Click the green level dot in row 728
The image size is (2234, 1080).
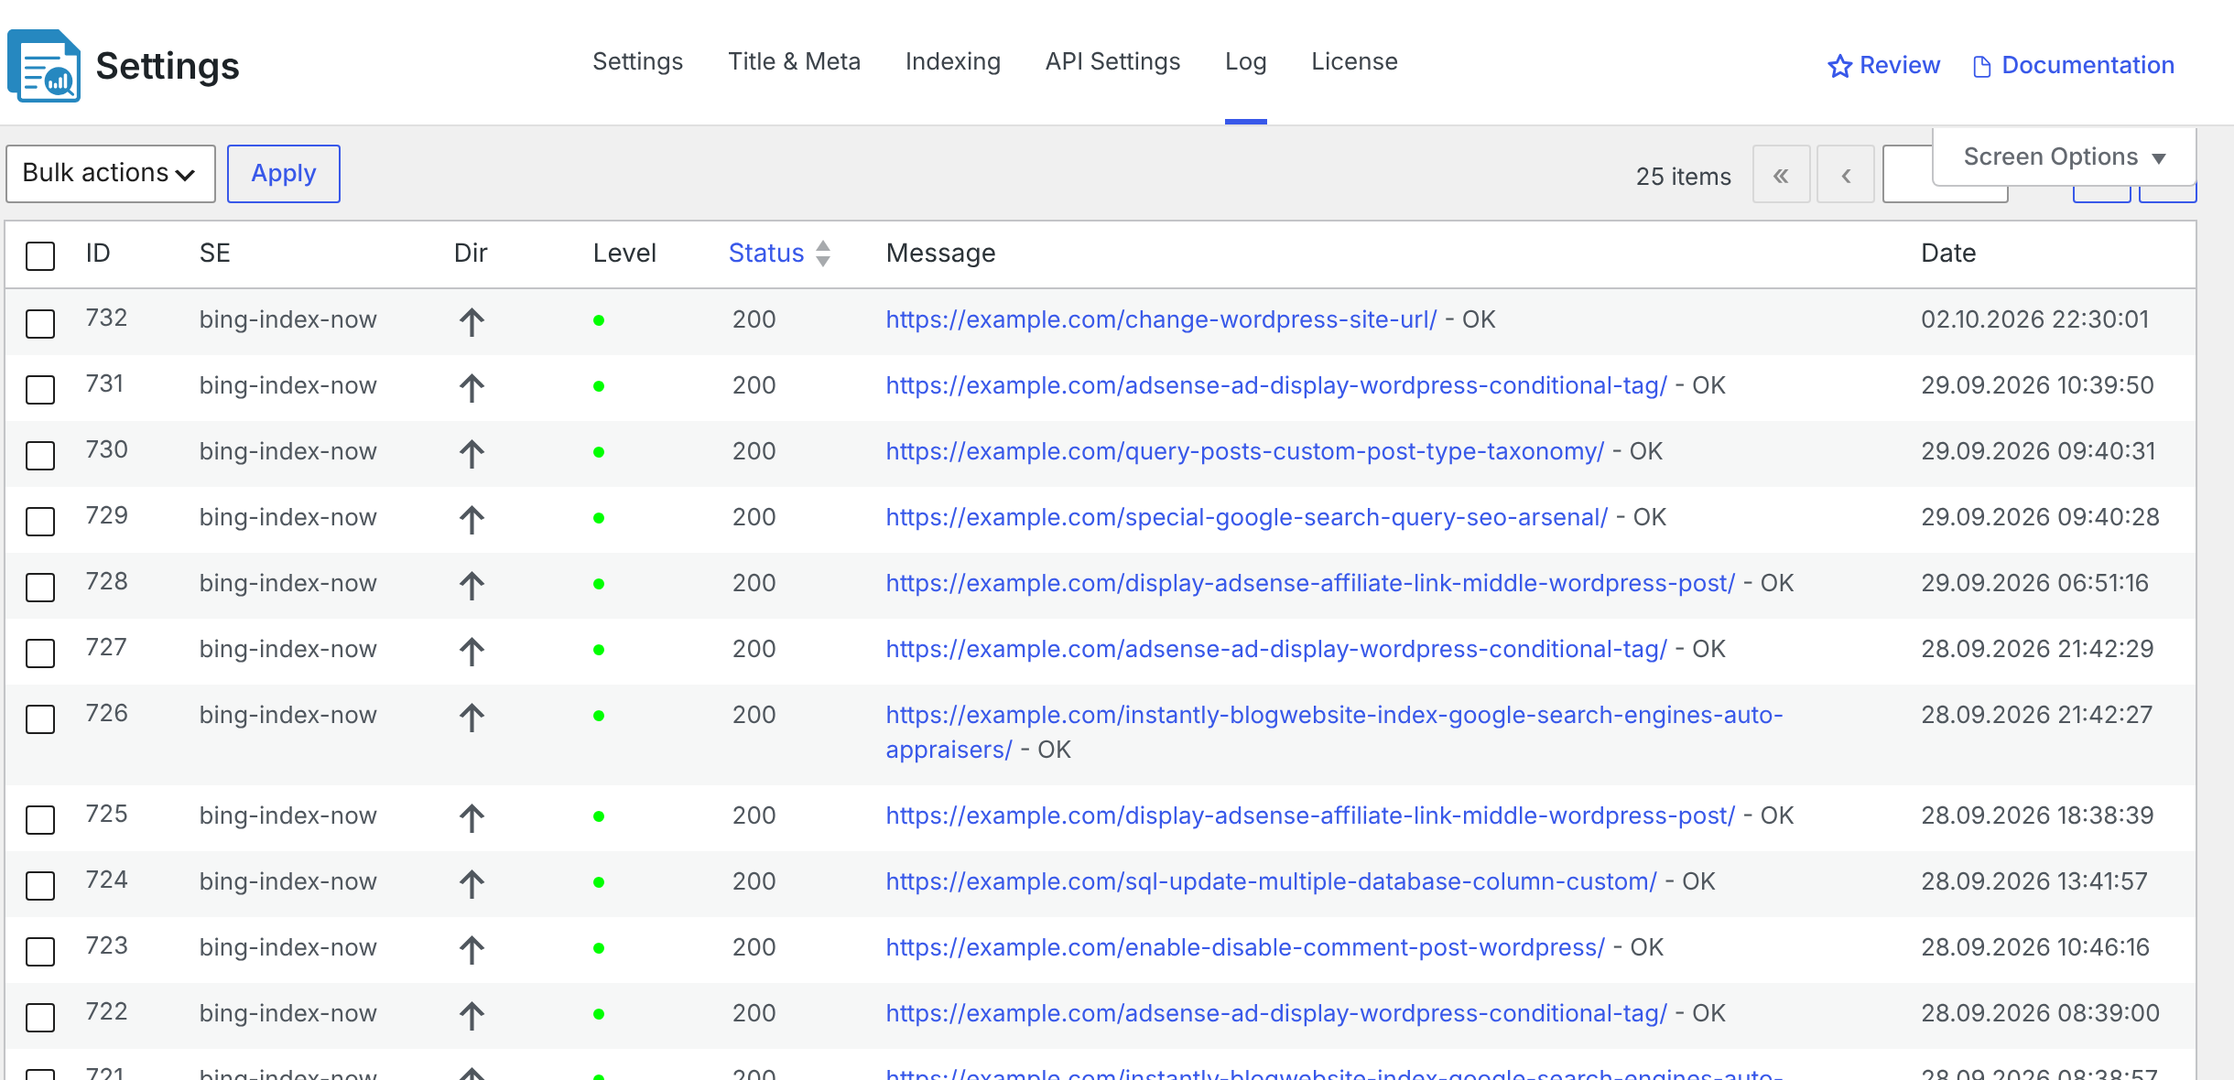599,584
